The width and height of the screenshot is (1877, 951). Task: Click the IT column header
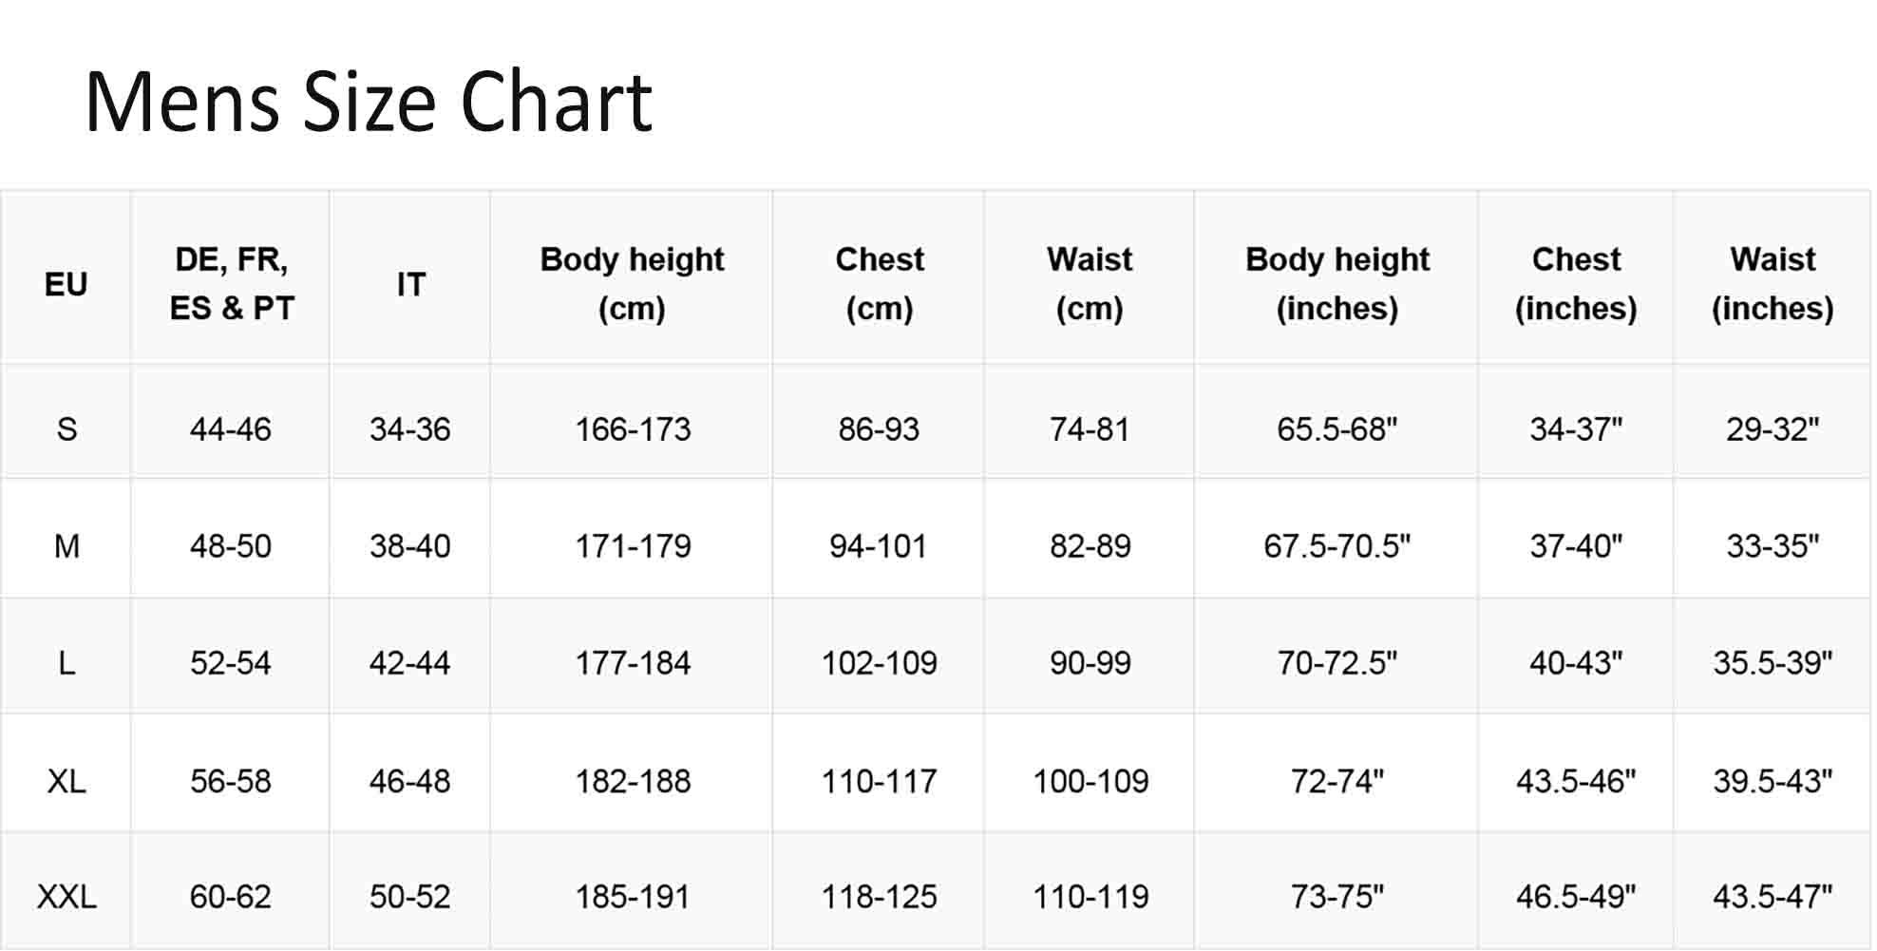tap(410, 284)
